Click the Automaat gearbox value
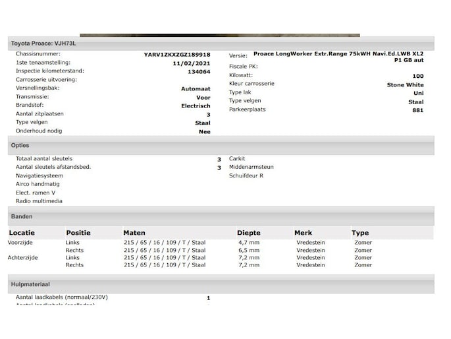This screenshot has width=451, height=339. pyautogui.click(x=196, y=88)
